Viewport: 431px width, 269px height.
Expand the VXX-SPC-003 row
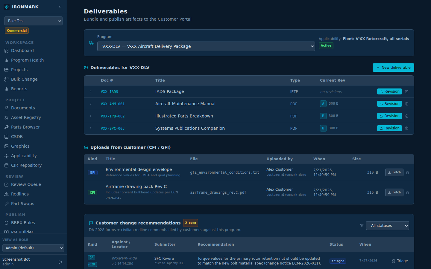pos(91,128)
